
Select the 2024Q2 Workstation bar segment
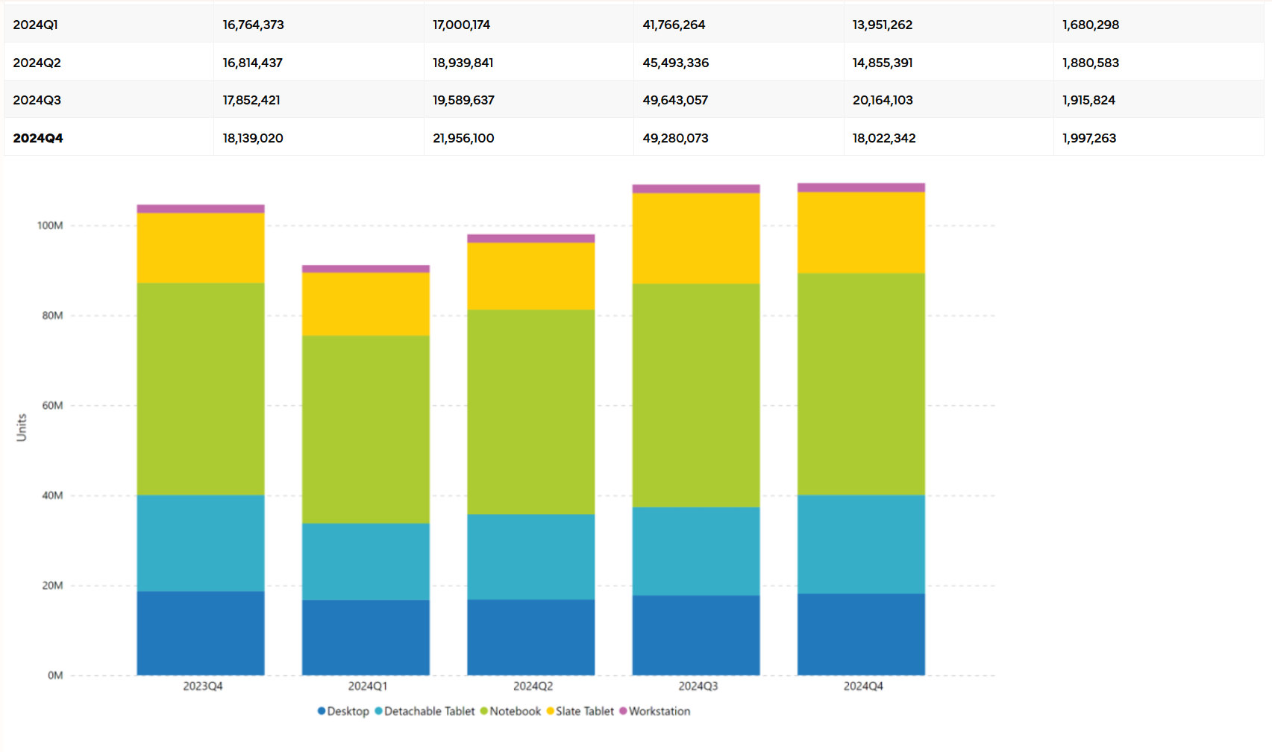tap(531, 239)
